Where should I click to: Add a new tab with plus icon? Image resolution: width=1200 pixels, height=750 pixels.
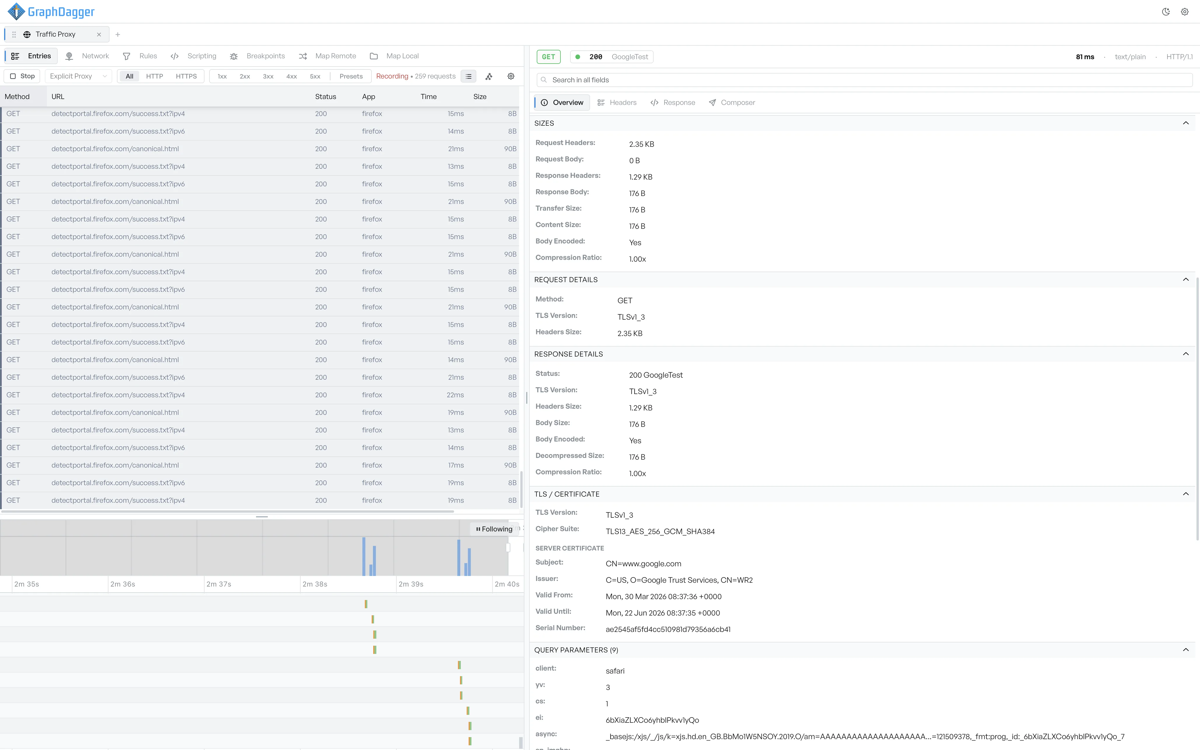tap(117, 34)
